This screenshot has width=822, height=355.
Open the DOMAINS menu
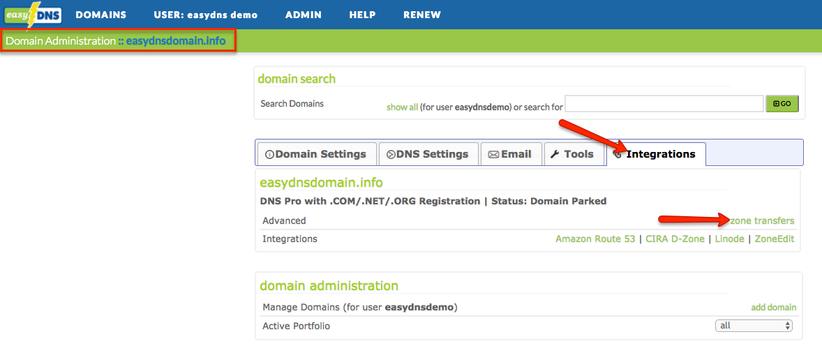(100, 15)
